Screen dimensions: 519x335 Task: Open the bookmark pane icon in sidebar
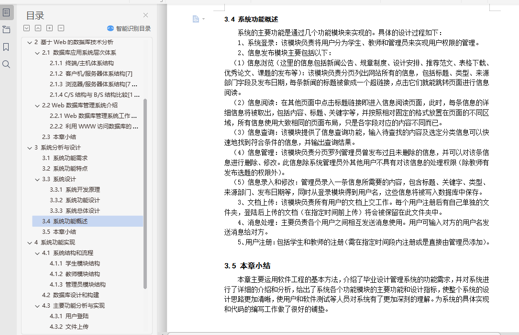(6, 47)
